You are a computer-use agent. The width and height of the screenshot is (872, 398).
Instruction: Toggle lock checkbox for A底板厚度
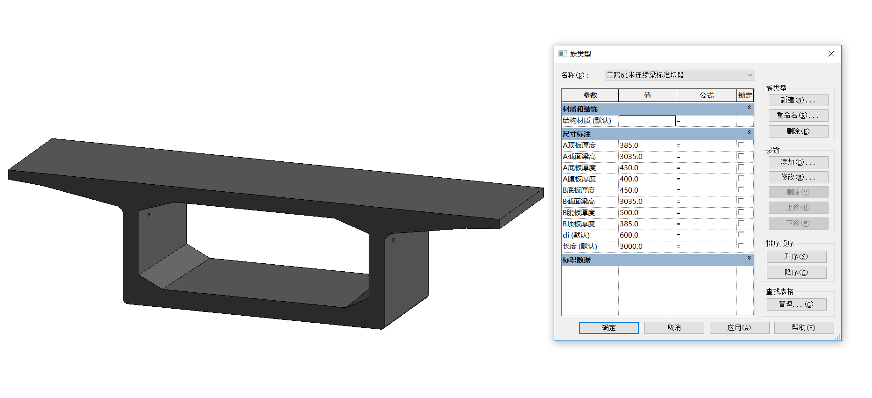coord(741,167)
